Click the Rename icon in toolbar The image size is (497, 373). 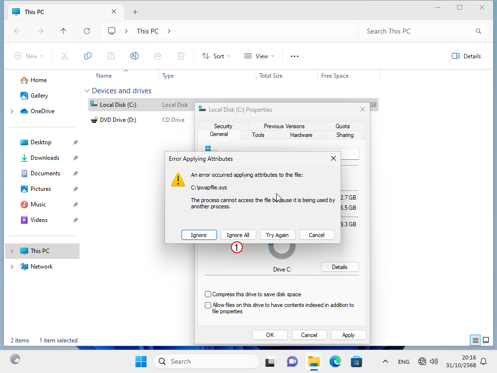click(x=134, y=56)
